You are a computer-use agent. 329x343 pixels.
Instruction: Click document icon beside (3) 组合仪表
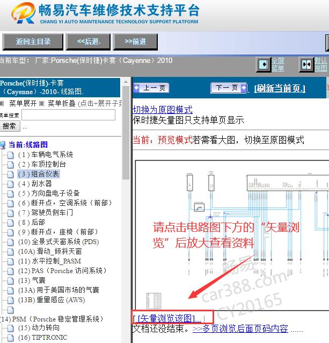pyautogui.click(x=10, y=174)
